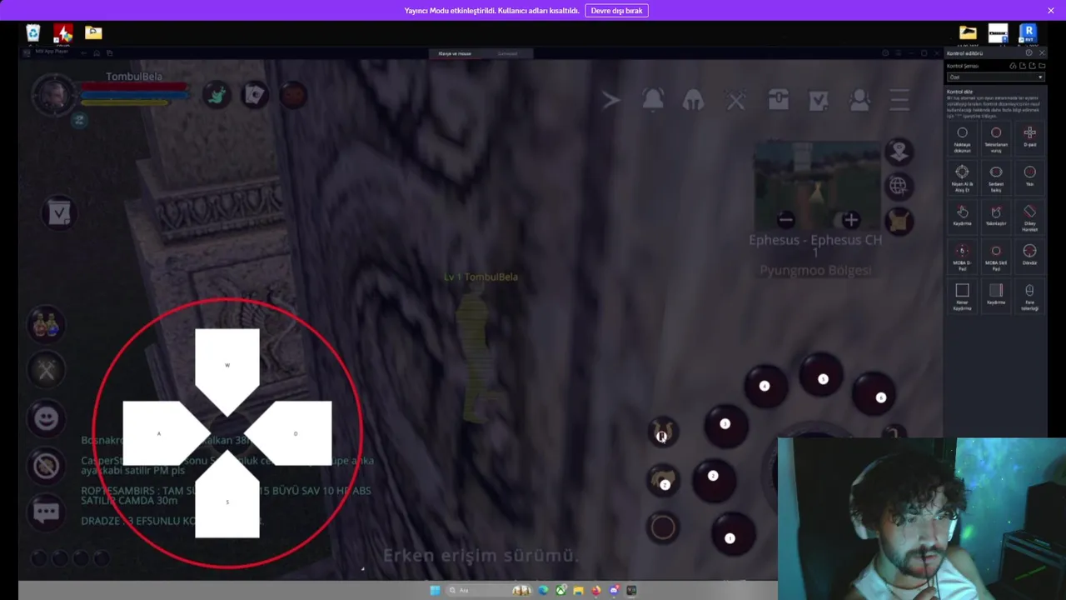Add the Nişan Al ve Ateş Et control
Viewport: 1066px width, 600px height.
[x=962, y=177]
